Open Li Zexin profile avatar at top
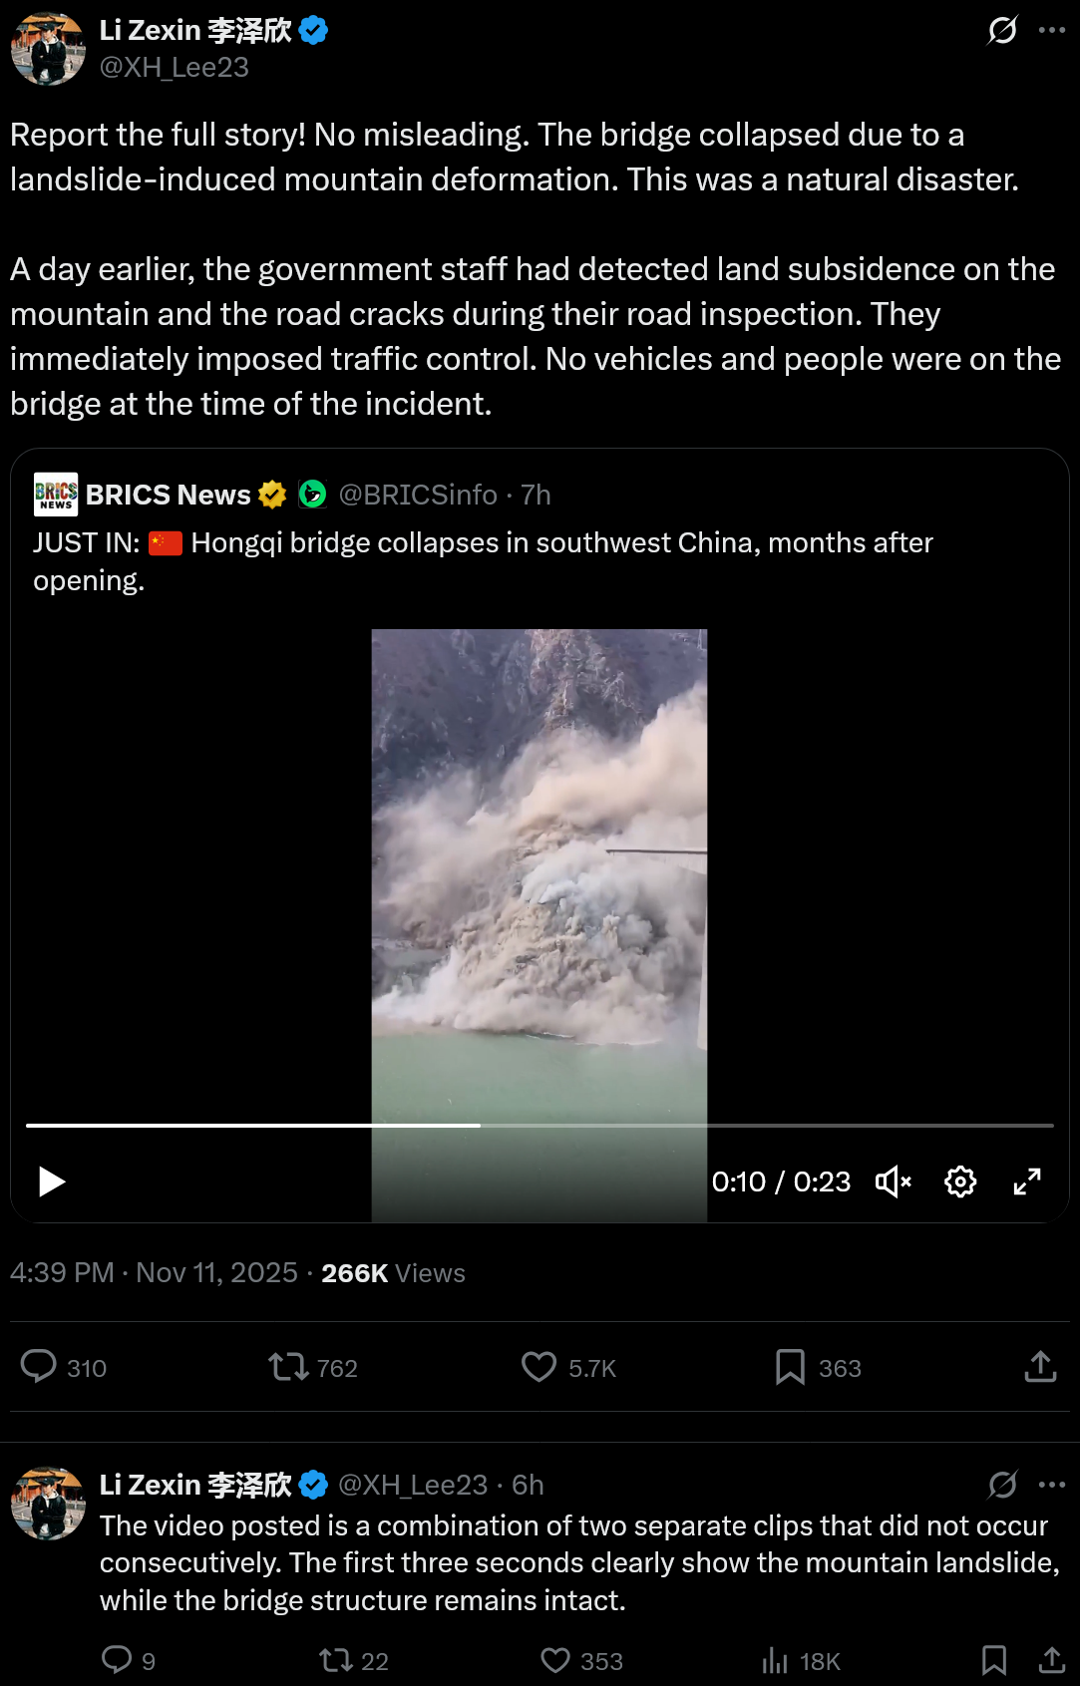 click(x=48, y=49)
